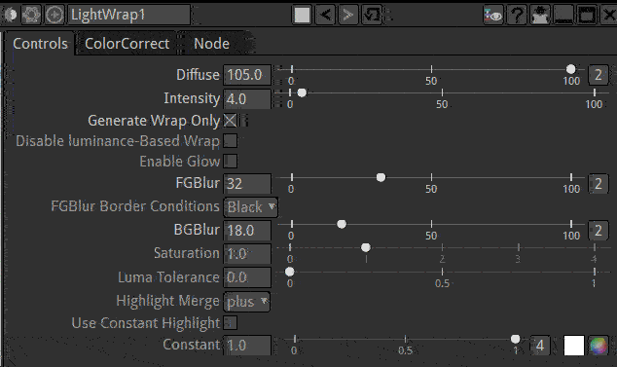Viewport: 617px width, 367px height.
Task: Click the revert node changes icon
Action: [372, 15]
